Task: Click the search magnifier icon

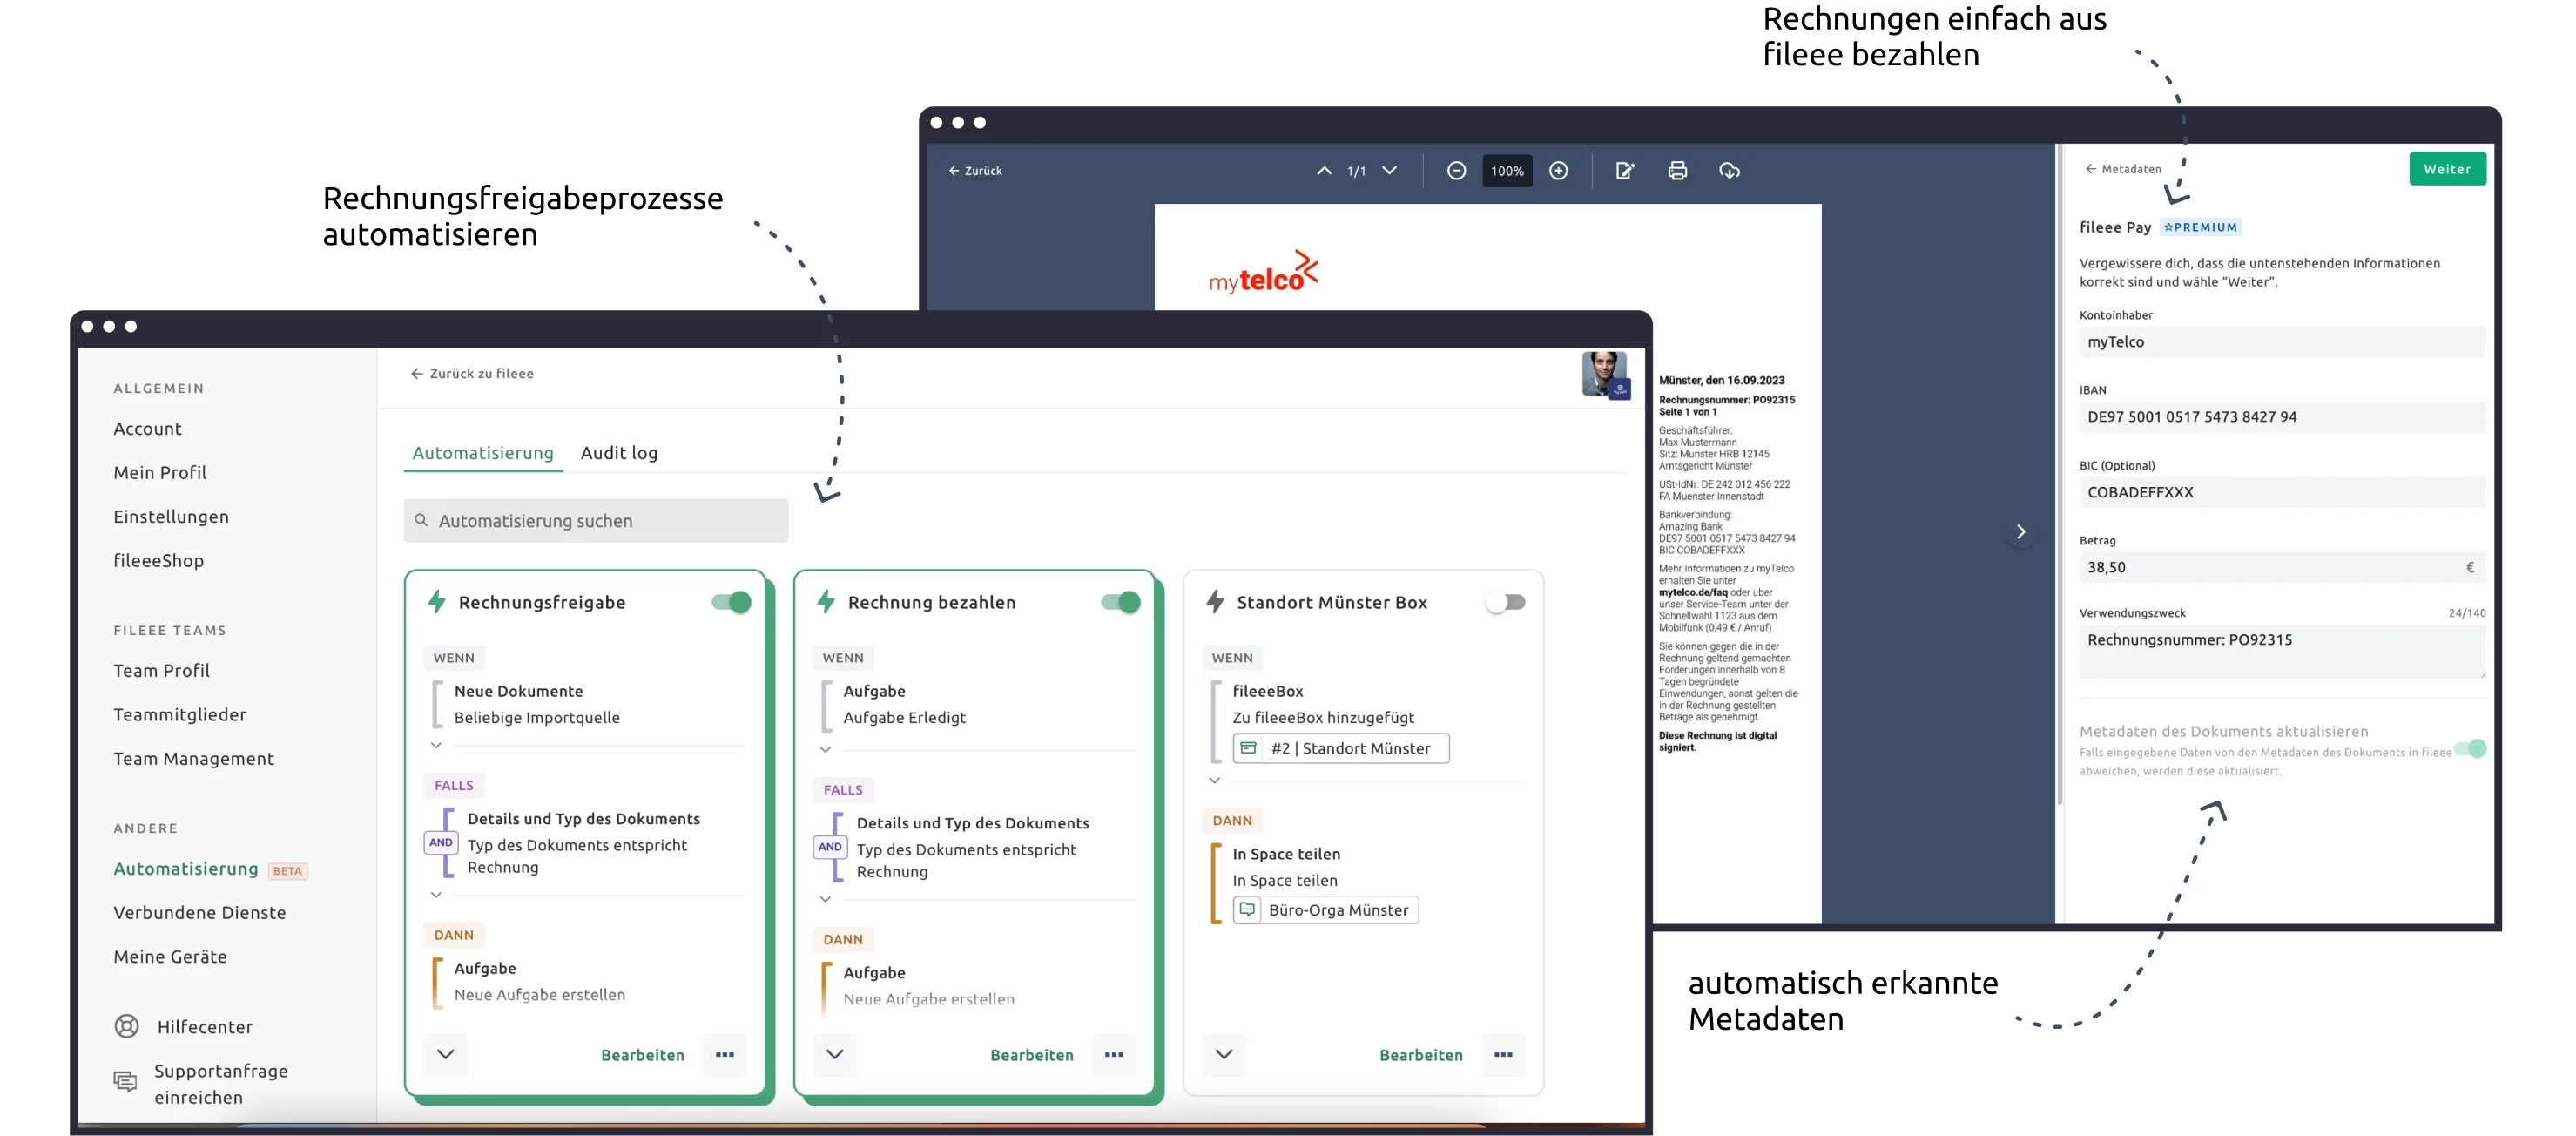Action: click(421, 520)
